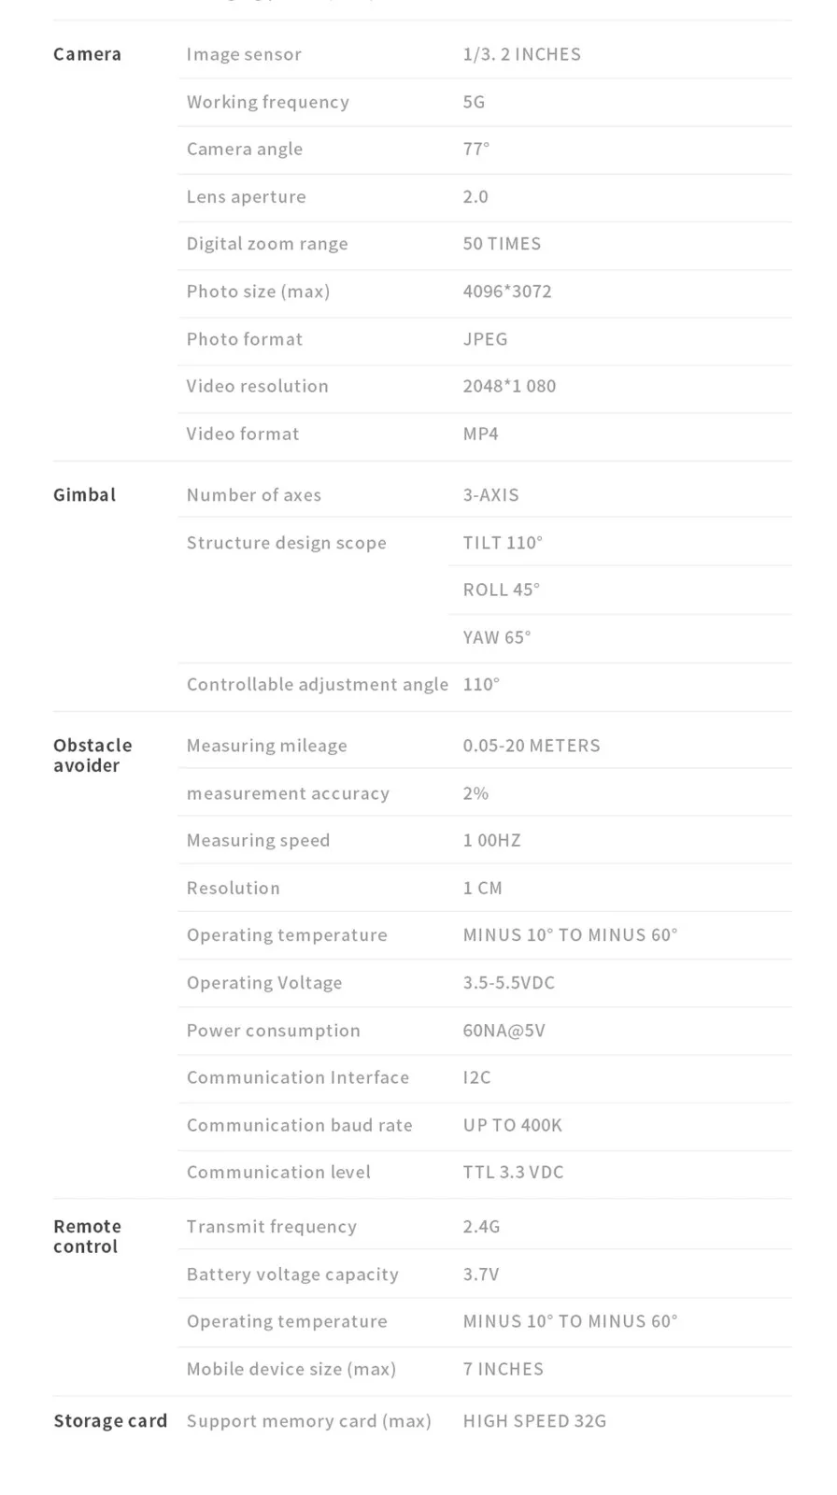Select the ROLL 45° value
837x1495 pixels.
(x=501, y=590)
